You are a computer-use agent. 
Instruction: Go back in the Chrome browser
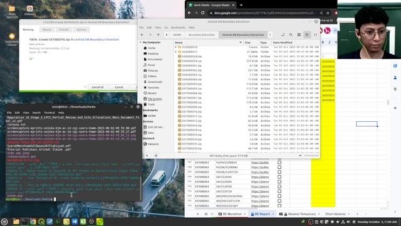(x=189, y=13)
